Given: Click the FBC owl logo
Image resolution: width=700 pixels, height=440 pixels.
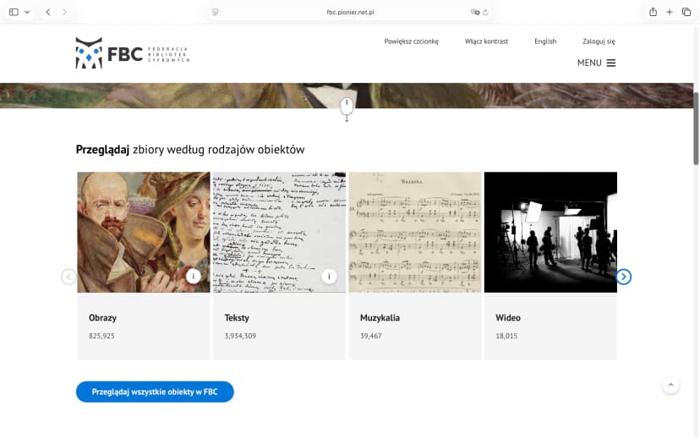Looking at the screenshot, I should tap(89, 53).
